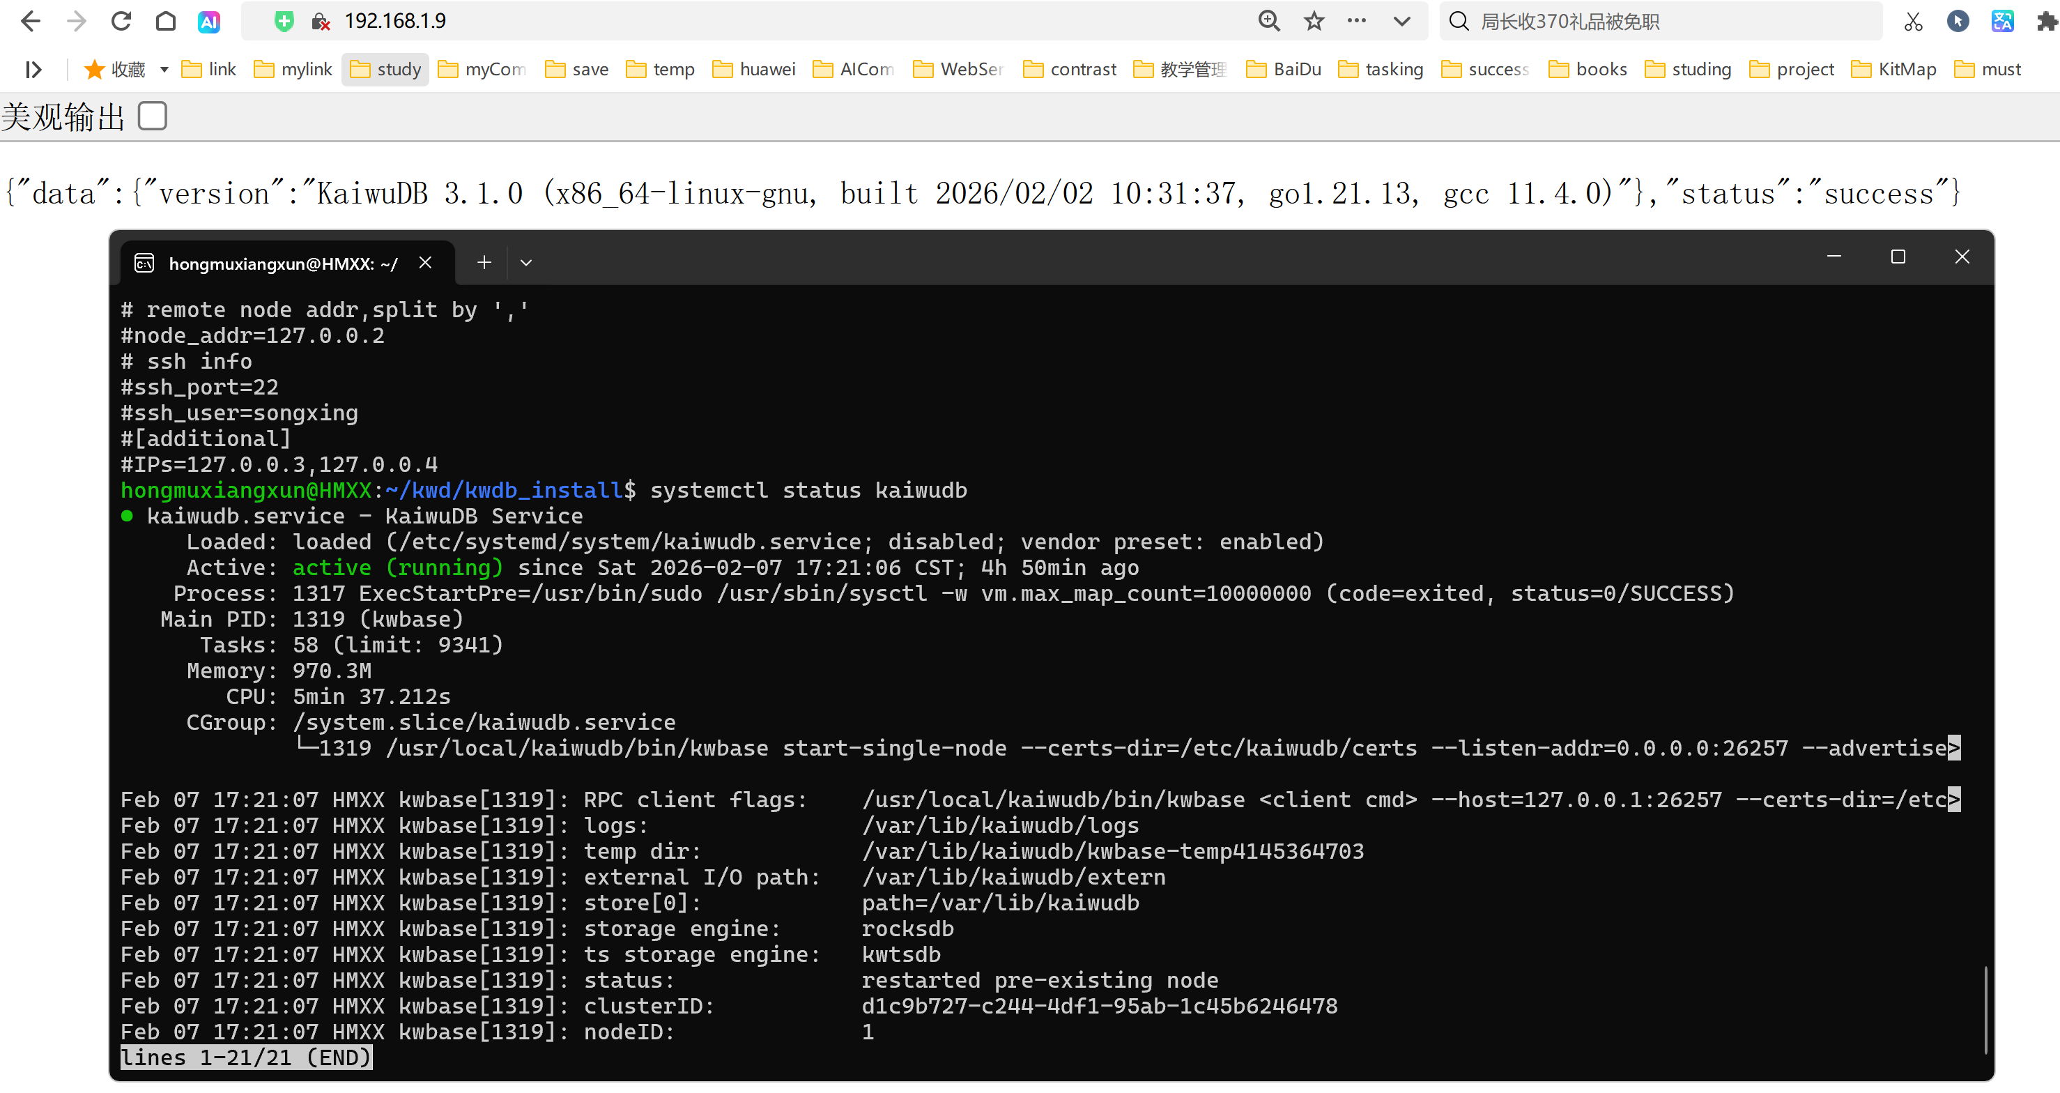Image resolution: width=2060 pixels, height=1093 pixels.
Task: Click the zoom magnifier icon in address bar
Action: 1268,22
